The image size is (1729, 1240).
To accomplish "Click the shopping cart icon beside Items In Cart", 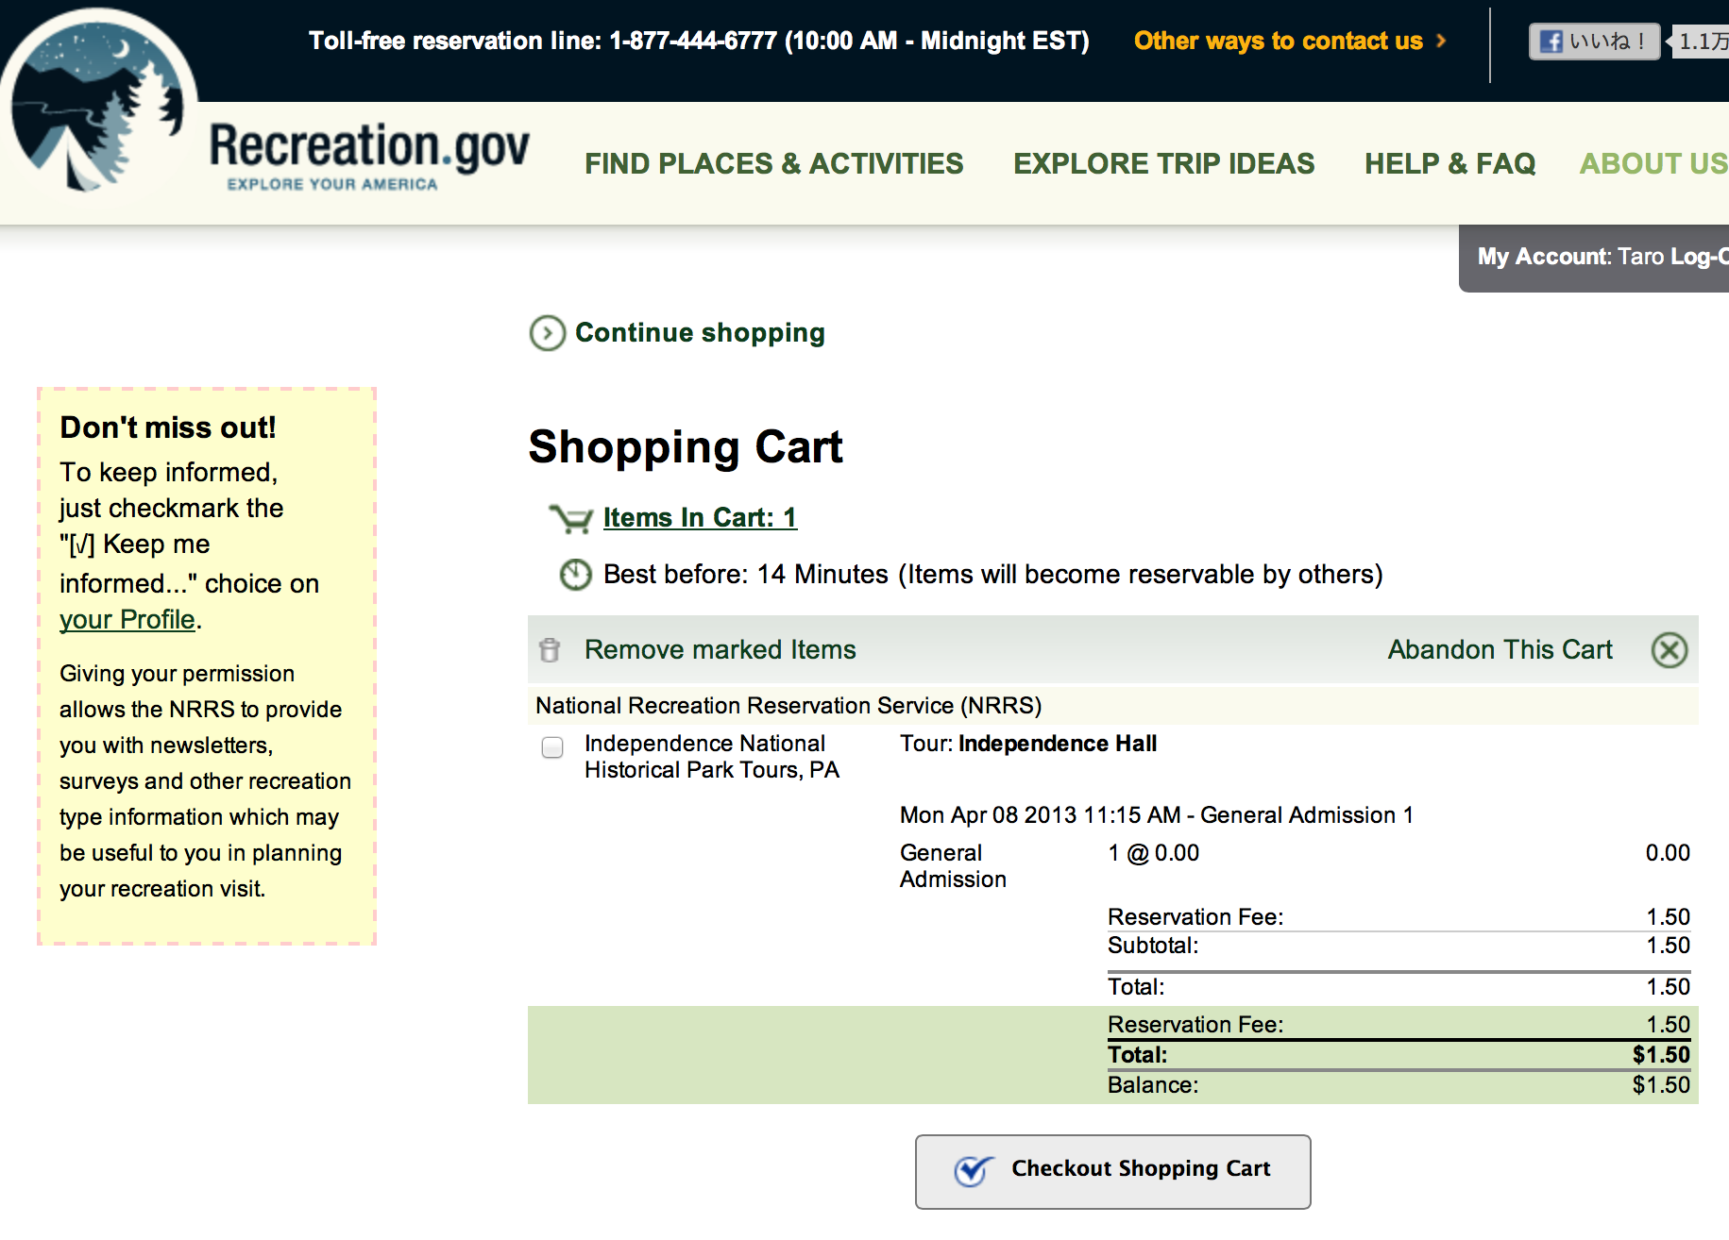I will tap(571, 518).
